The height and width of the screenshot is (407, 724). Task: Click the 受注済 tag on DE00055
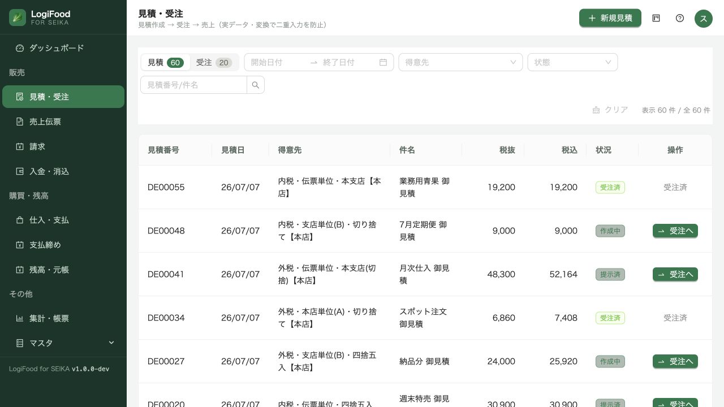tap(610, 187)
